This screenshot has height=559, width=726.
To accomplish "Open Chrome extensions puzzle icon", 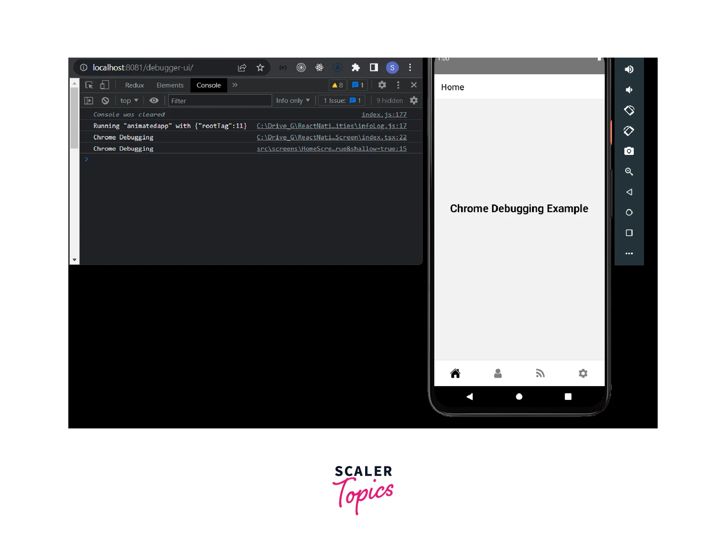I will tap(356, 67).
